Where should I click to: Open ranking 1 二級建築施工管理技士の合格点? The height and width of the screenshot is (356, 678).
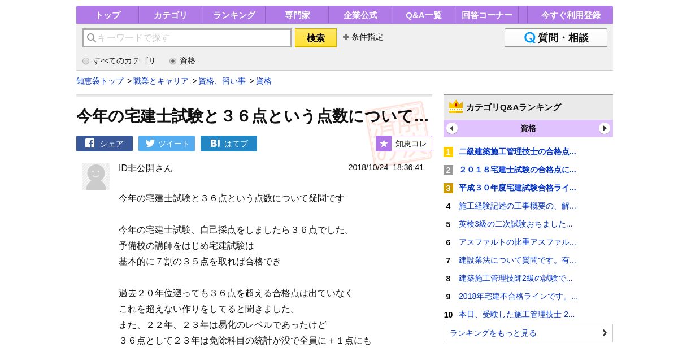pyautogui.click(x=518, y=151)
